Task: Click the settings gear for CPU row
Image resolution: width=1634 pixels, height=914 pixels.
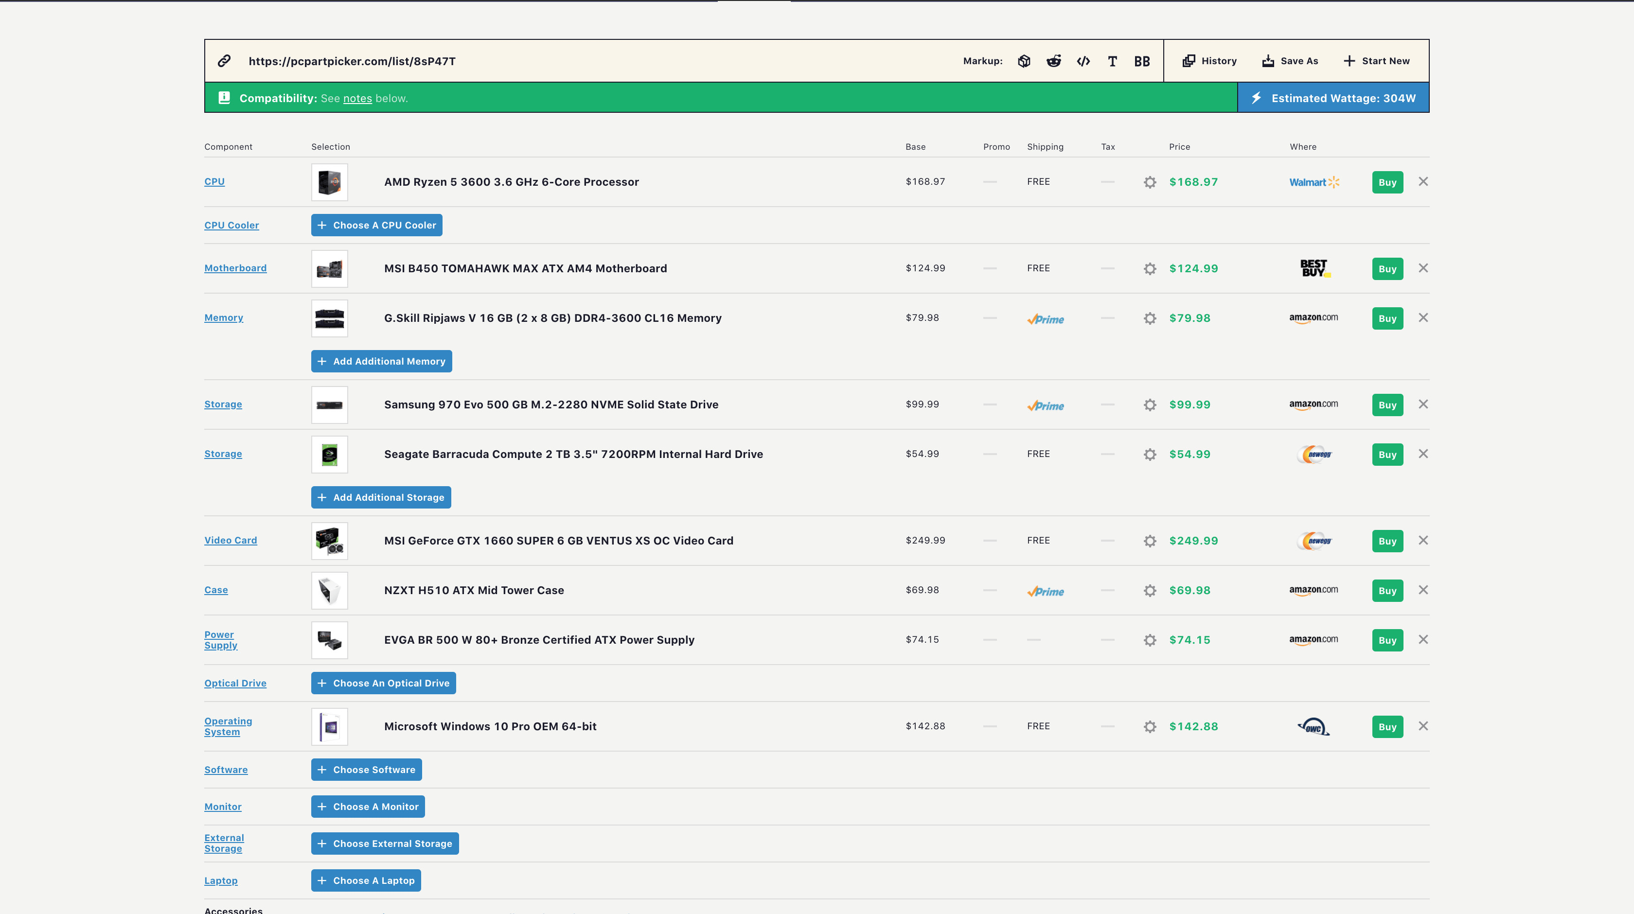Action: (x=1150, y=182)
